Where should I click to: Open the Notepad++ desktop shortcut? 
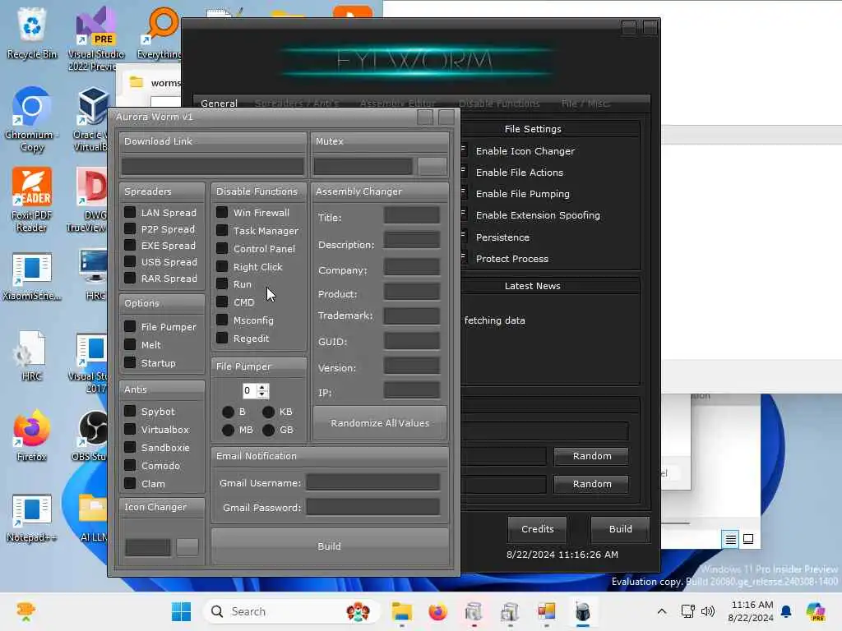click(x=32, y=518)
